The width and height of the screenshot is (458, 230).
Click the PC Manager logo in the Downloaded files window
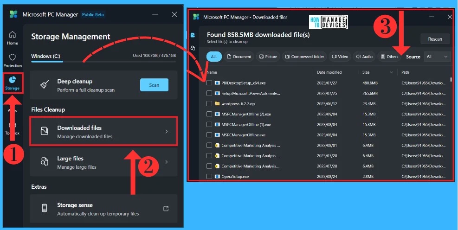tap(196, 17)
